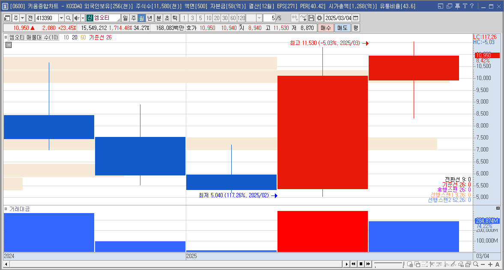This screenshot has height=270, width=504.
Task: Switch chart to tick 틱 period
Action: (x=175, y=18)
